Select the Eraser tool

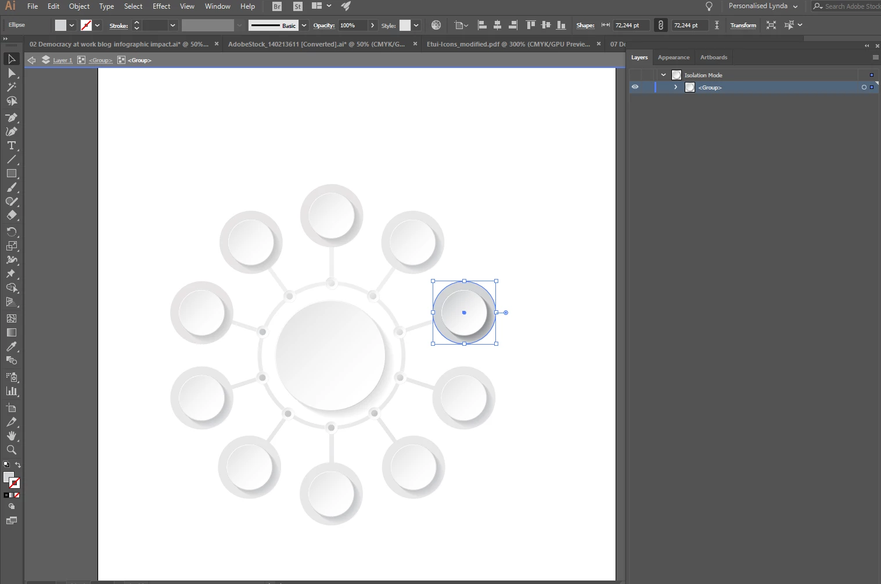(12, 216)
